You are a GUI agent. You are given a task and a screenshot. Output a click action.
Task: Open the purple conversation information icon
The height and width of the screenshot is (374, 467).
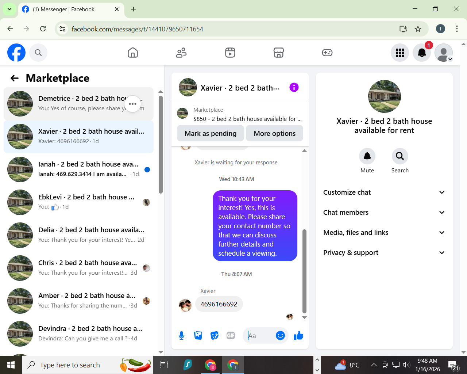point(294,87)
